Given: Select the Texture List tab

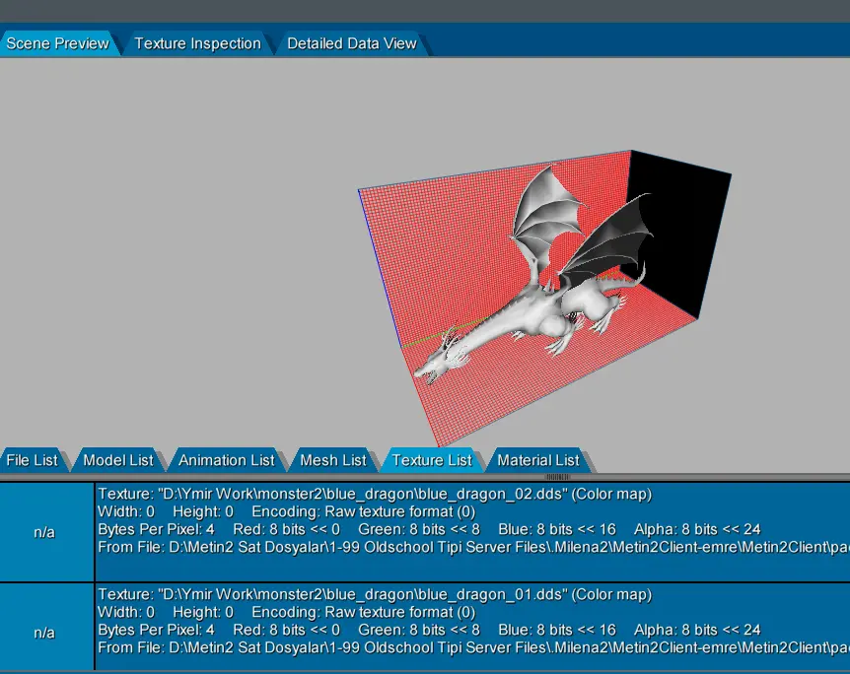Looking at the screenshot, I should 432,460.
